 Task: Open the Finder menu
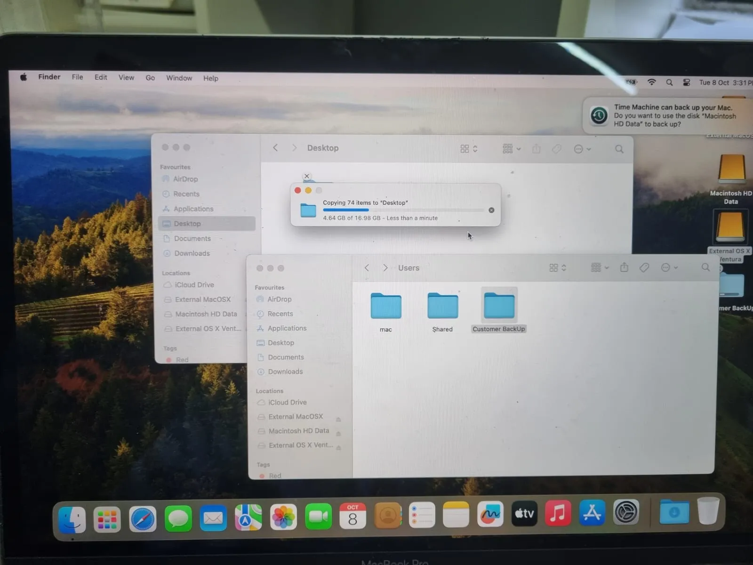click(x=49, y=77)
